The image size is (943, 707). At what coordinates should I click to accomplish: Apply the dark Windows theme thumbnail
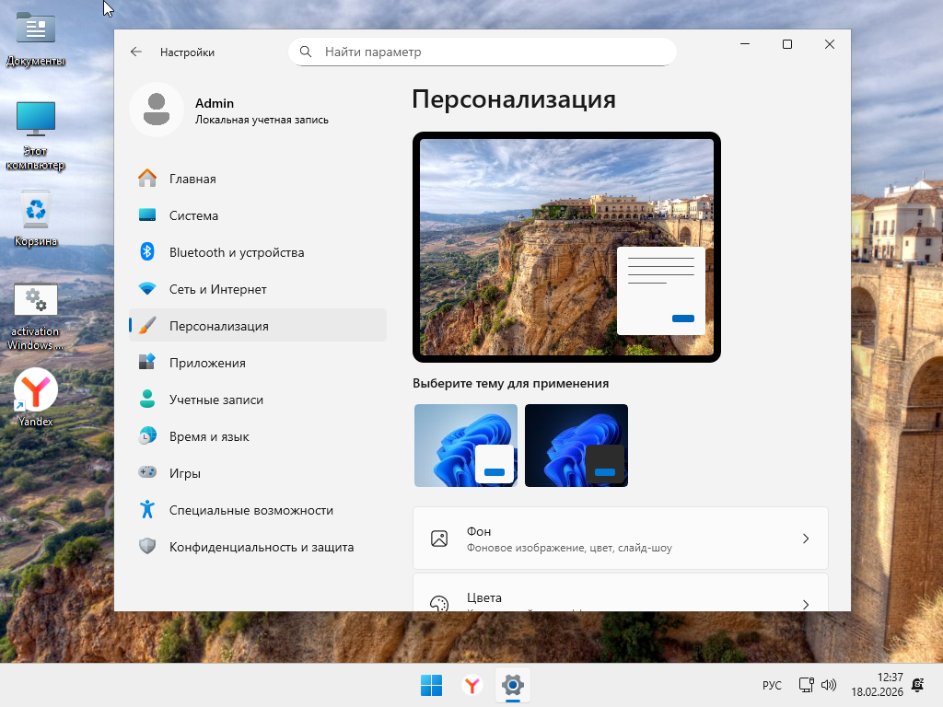click(576, 446)
